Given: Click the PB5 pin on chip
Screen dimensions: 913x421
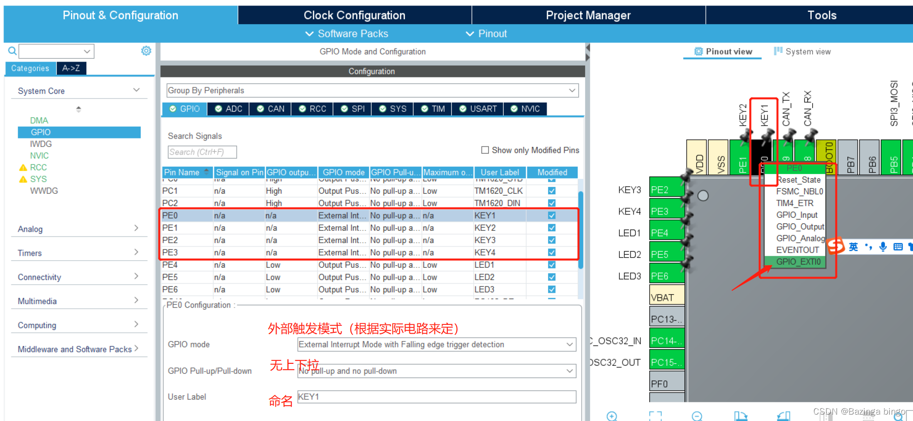Looking at the screenshot, I should [x=891, y=157].
